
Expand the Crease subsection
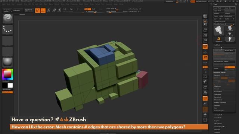coord(217,89)
